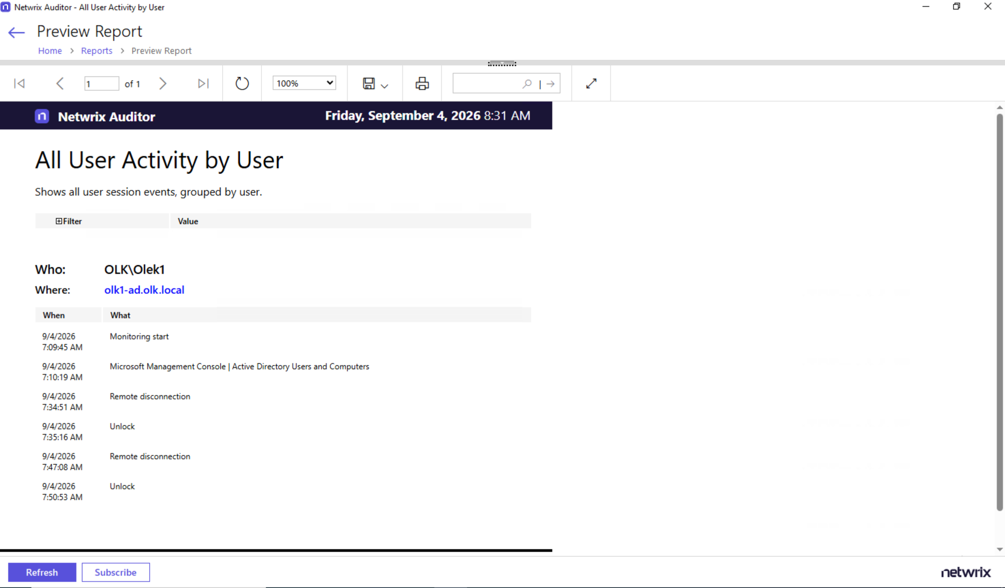The height and width of the screenshot is (588, 1005).
Task: Click the save/export floppy disk icon
Action: (x=369, y=83)
